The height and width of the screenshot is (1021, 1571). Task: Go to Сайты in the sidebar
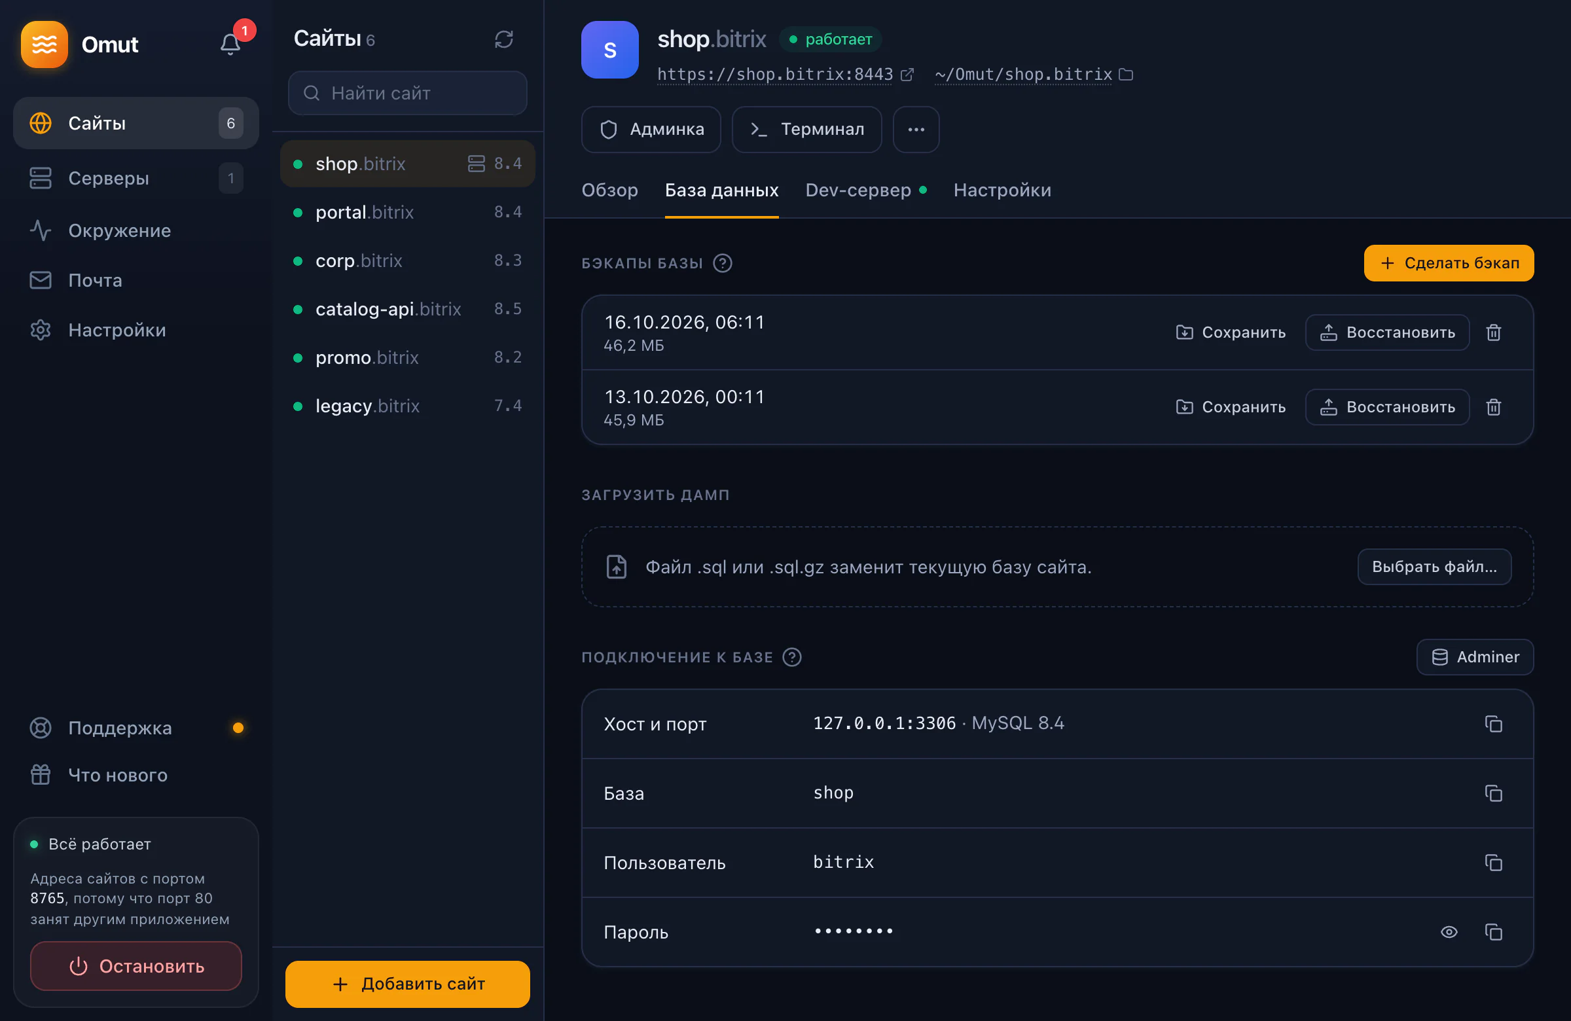[x=136, y=123]
